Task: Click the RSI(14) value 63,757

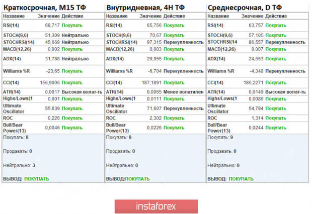Action: point(256,26)
